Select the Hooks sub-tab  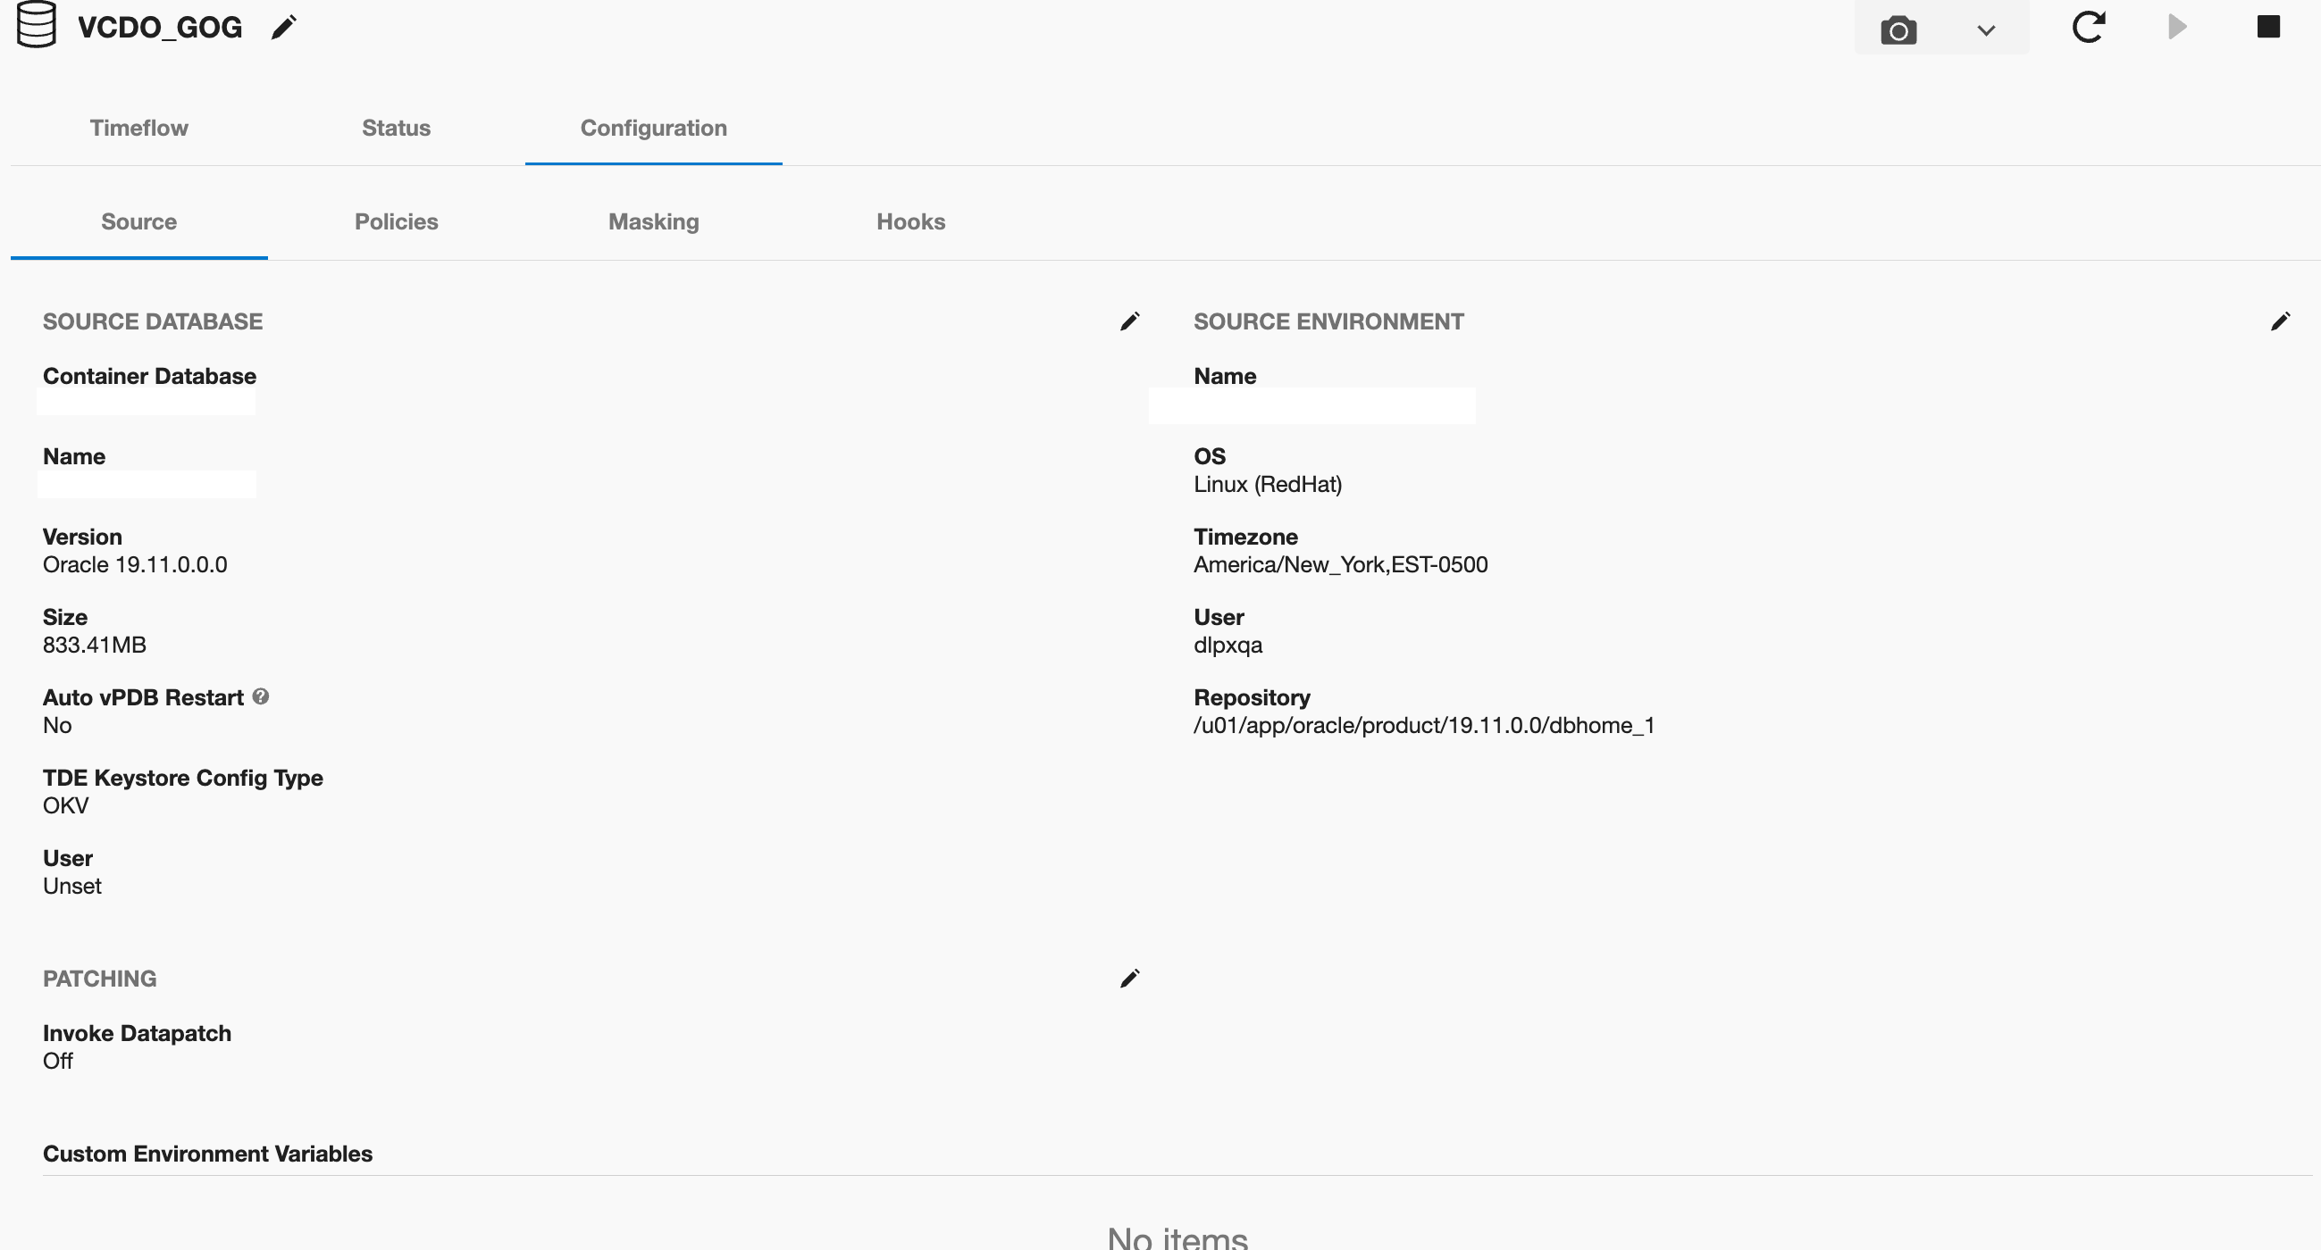pyautogui.click(x=912, y=221)
